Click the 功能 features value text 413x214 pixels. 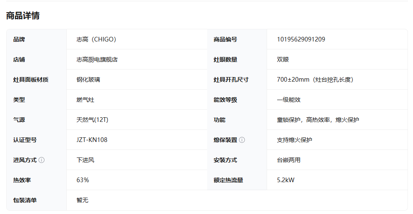(318, 120)
